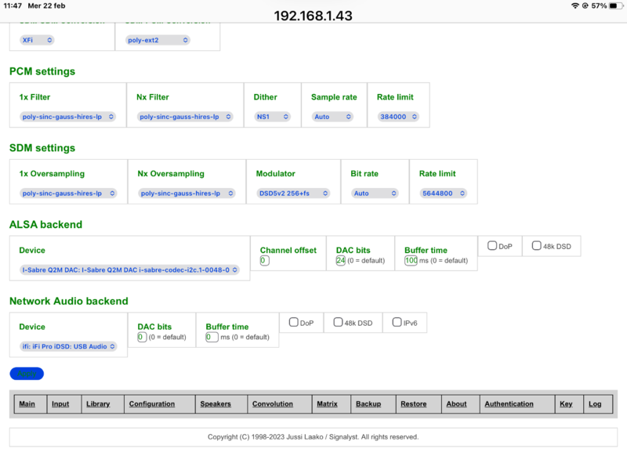Open the Convolution page

pos(272,404)
